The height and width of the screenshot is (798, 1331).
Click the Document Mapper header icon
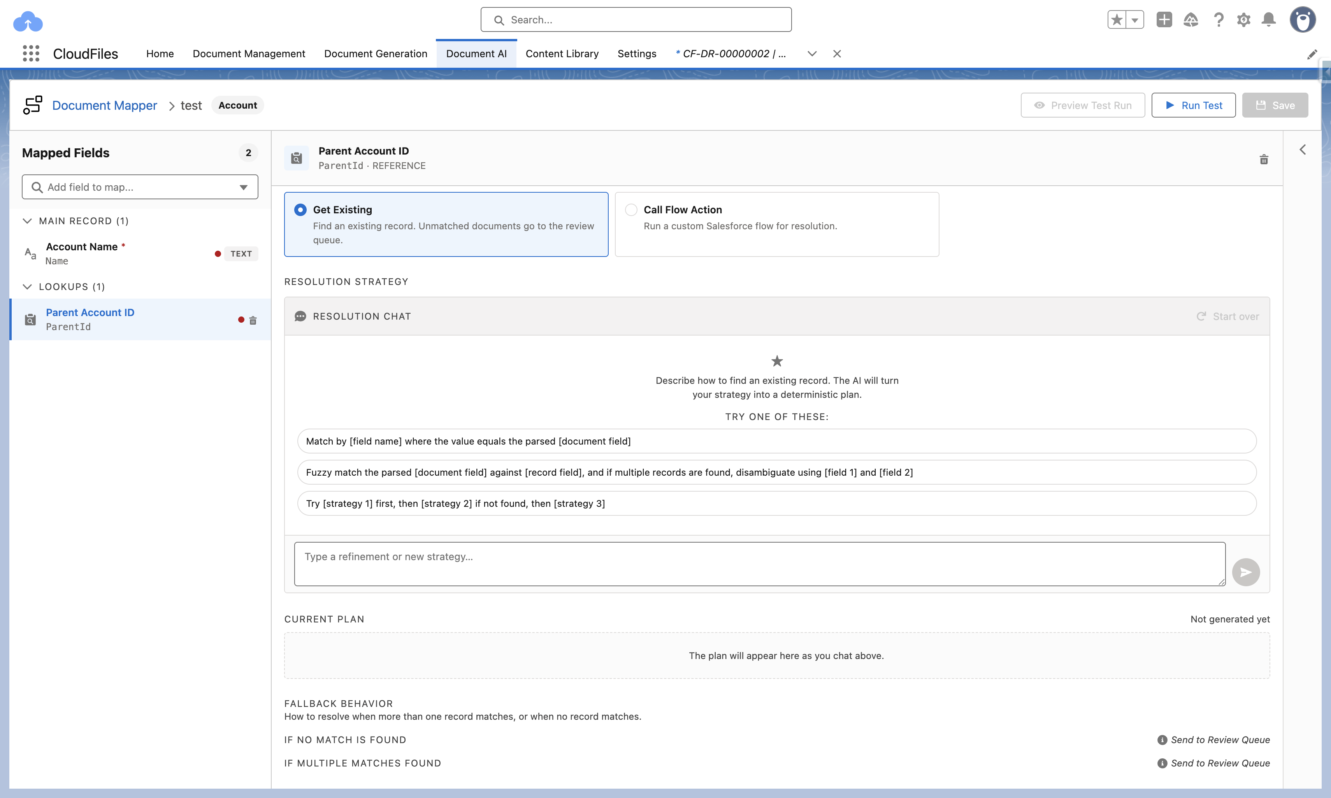point(33,105)
